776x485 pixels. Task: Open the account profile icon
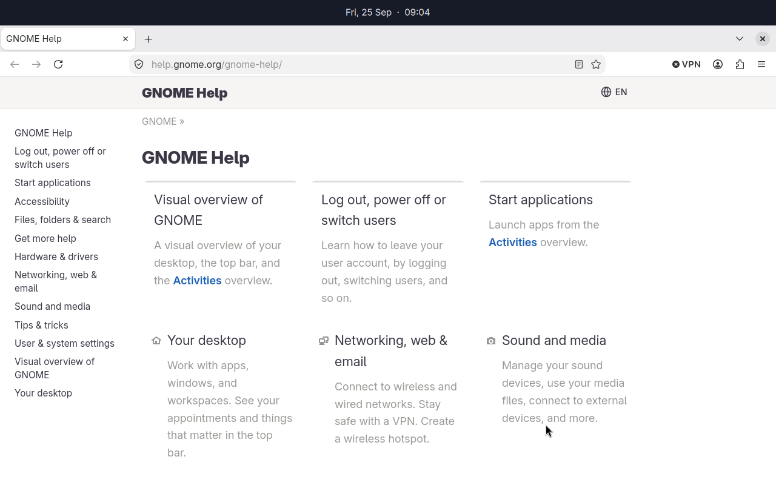click(718, 64)
